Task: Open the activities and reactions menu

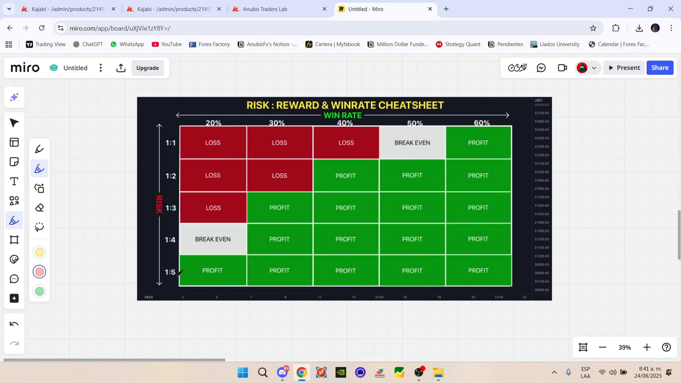Action: 517,68
